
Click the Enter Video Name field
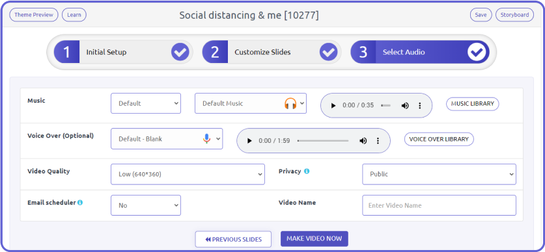(439, 205)
